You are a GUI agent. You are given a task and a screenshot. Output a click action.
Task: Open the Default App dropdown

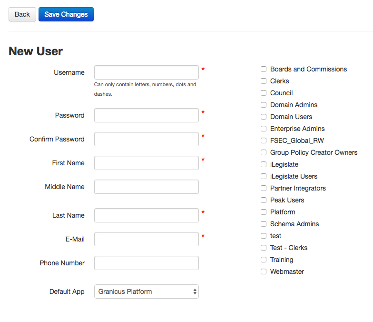tap(147, 292)
